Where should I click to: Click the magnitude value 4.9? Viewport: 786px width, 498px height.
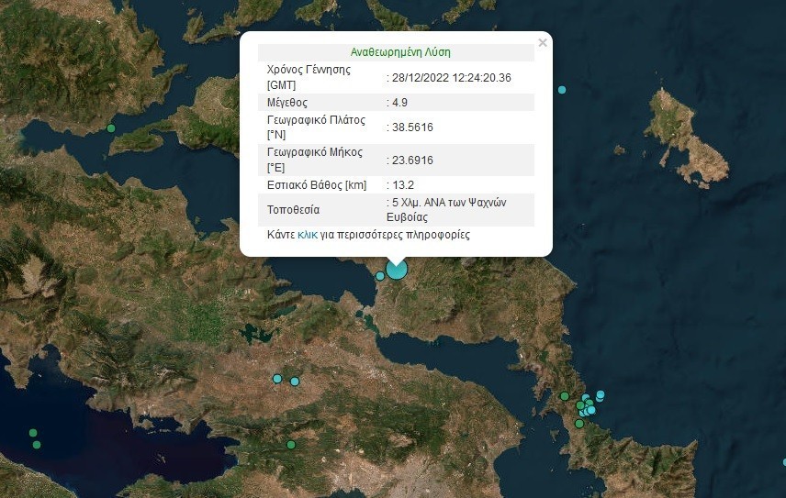400,103
